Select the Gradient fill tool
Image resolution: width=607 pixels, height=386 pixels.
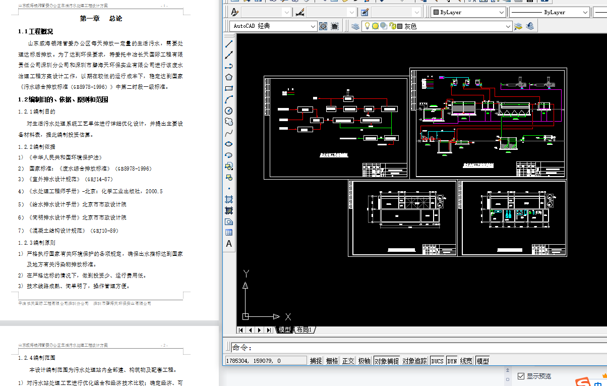pos(229,210)
